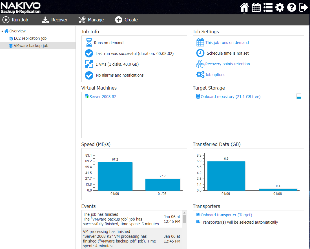Screen dimensions: 310x249
Task: Click the VMs expand-arrows icon
Action: [x=89, y=64]
